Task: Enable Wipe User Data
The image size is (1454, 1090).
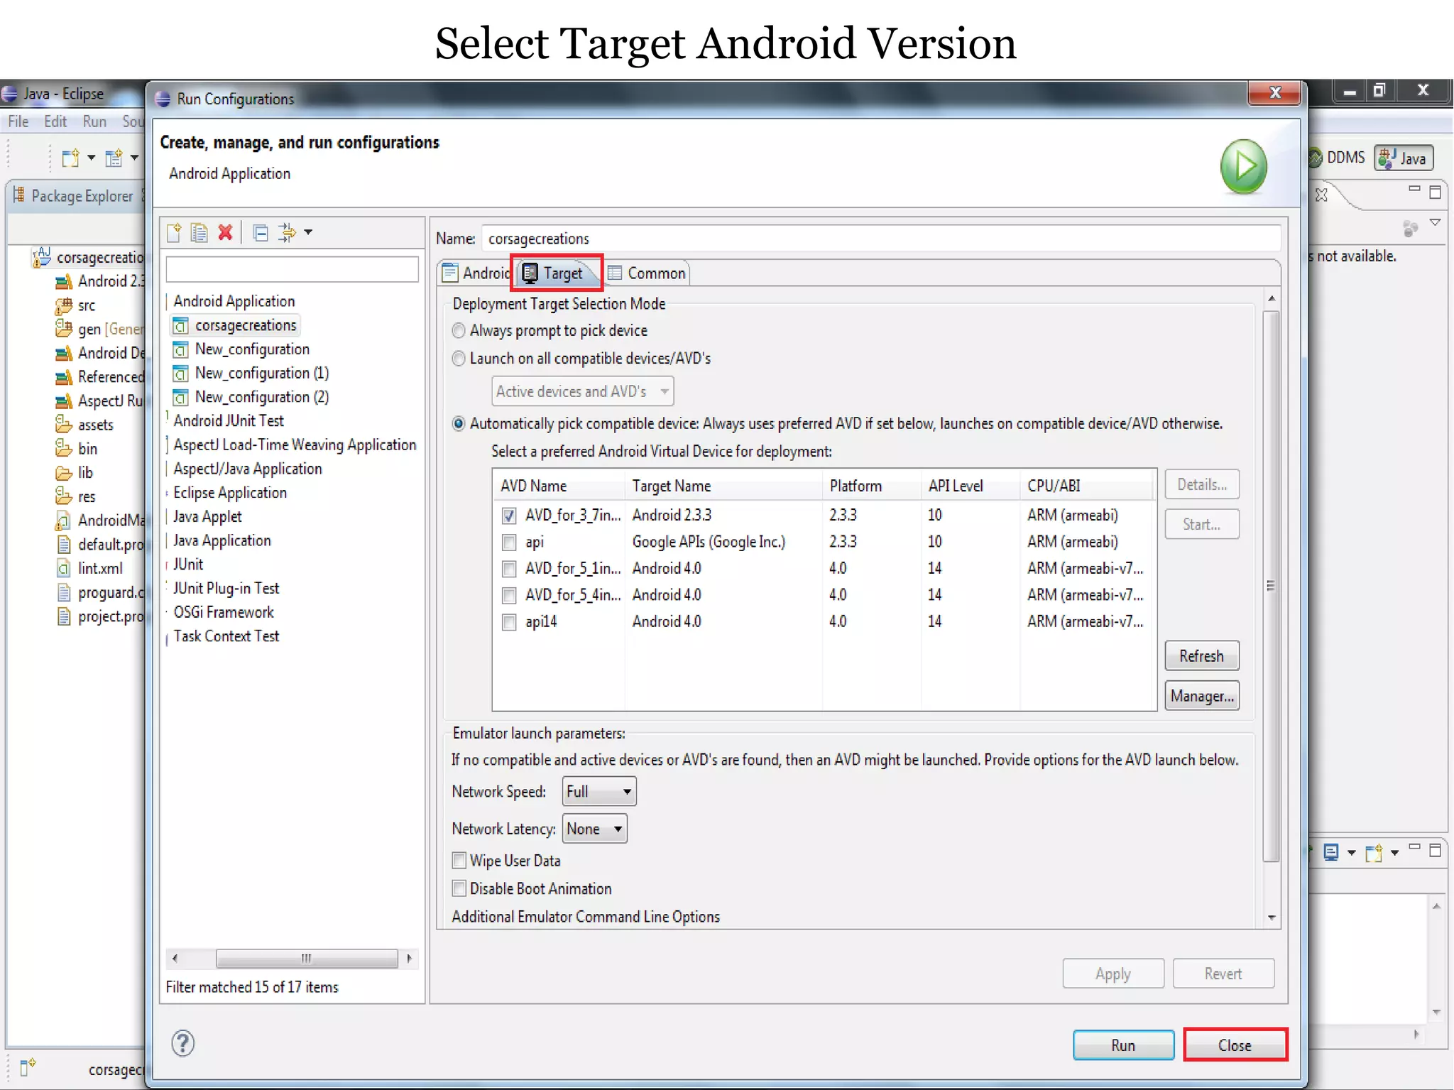Action: pos(459,861)
